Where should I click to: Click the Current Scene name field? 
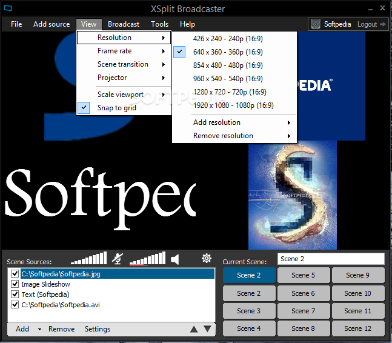[x=331, y=259]
